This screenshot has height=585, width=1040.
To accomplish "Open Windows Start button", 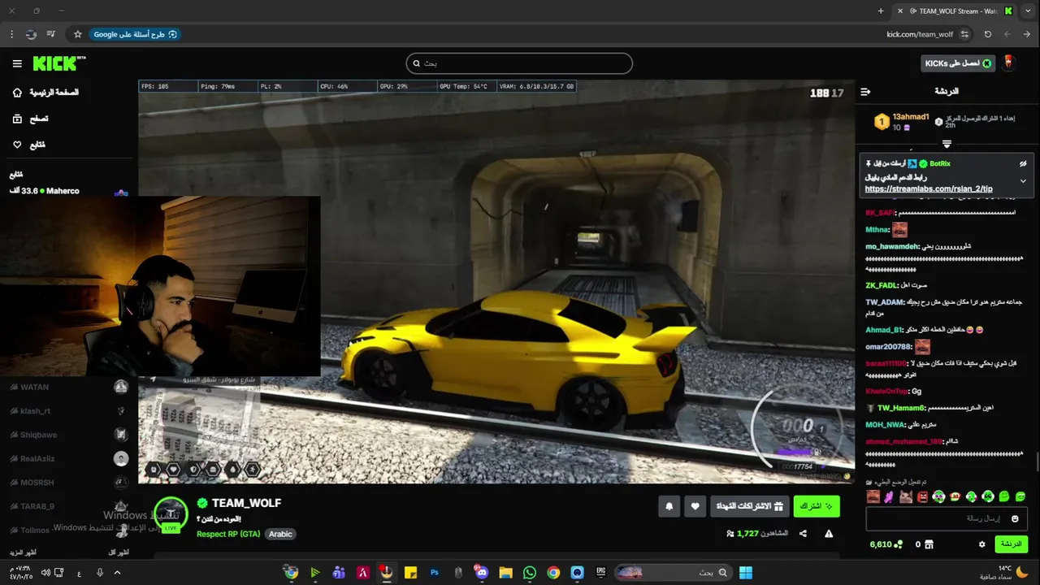I will tap(745, 573).
